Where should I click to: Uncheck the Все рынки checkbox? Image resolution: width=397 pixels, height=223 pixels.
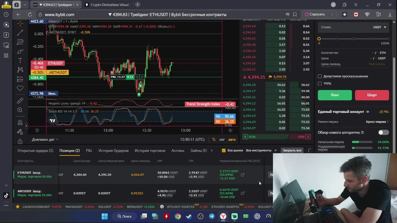pos(224,151)
